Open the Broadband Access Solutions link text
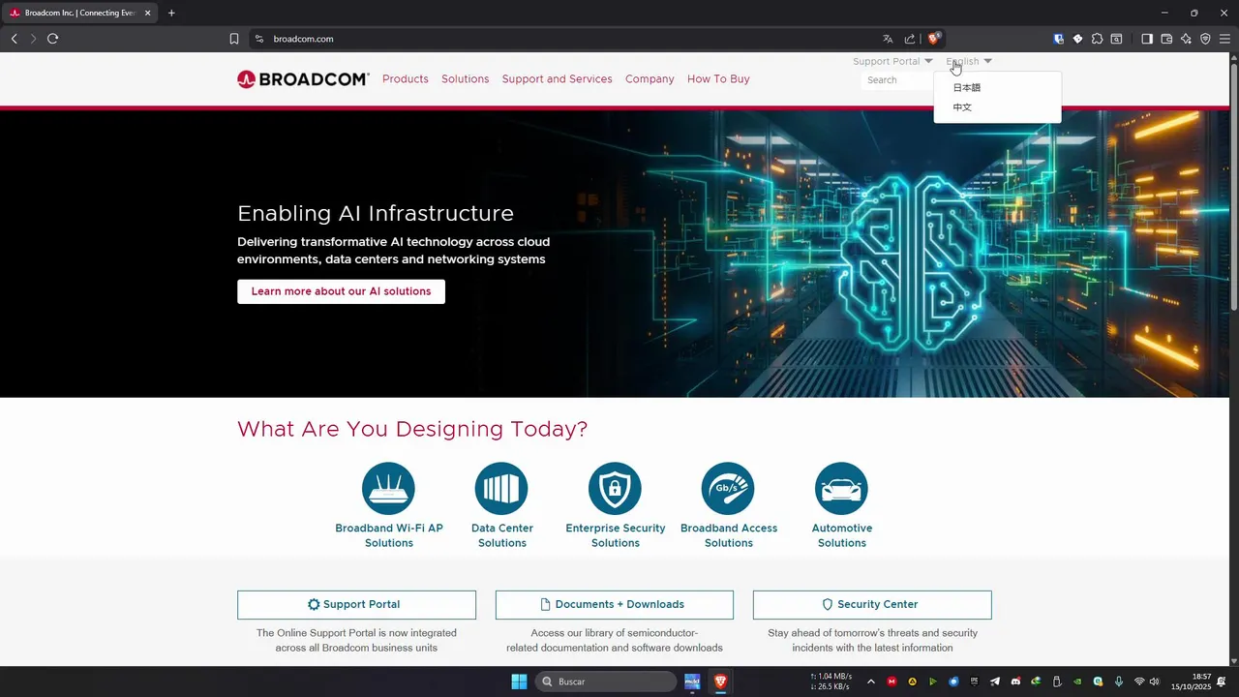 point(729,535)
